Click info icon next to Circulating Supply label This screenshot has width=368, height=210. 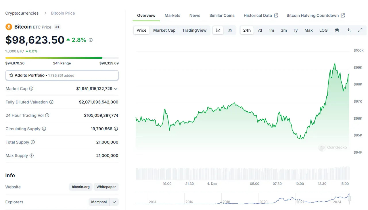click(x=44, y=129)
